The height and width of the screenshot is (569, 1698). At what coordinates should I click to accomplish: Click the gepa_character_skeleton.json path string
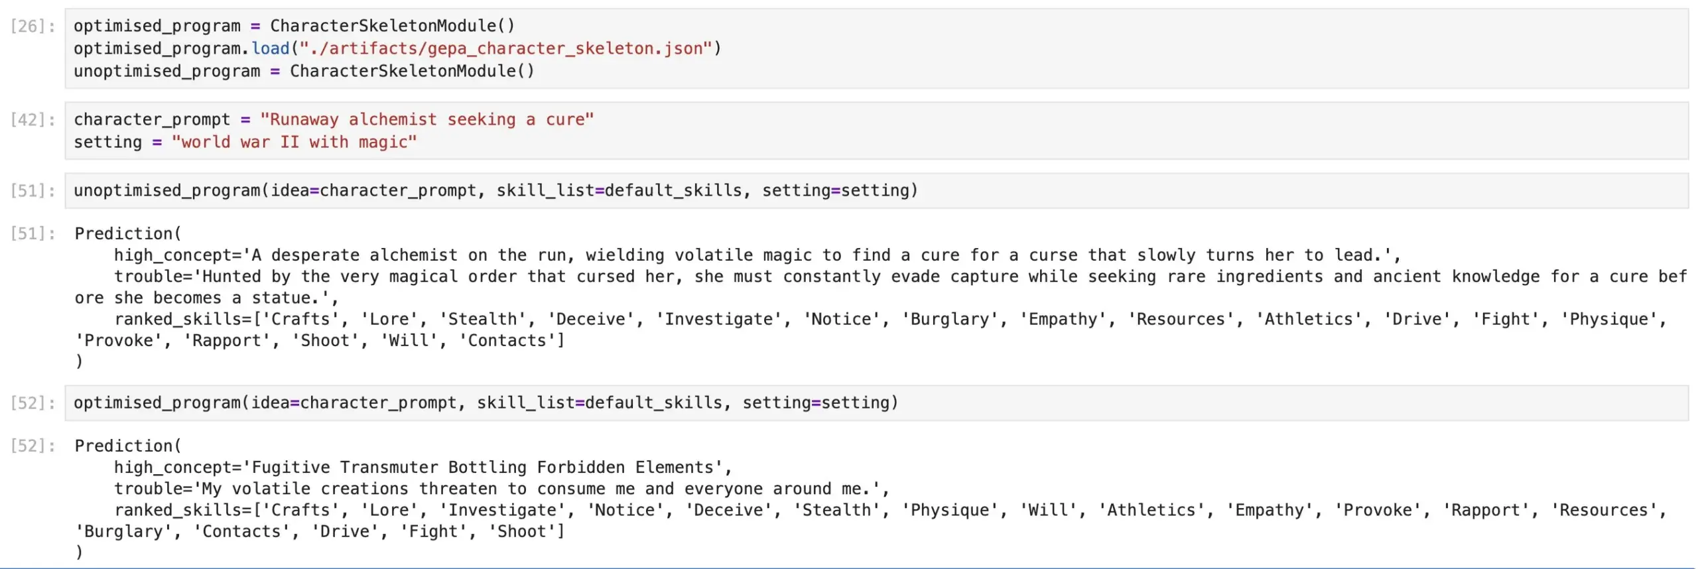coord(505,49)
